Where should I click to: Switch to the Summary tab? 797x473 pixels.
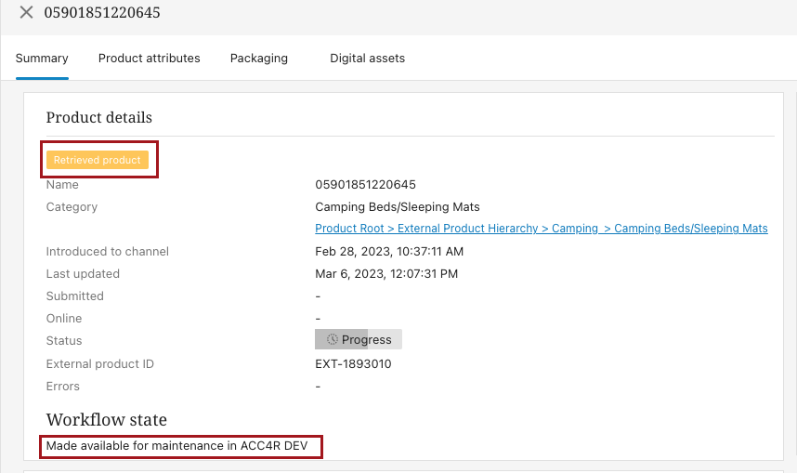click(x=42, y=58)
